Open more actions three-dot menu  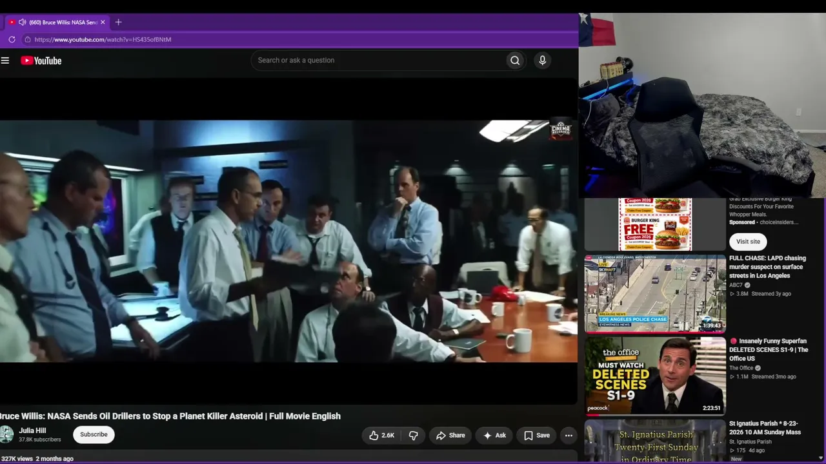coord(569,436)
